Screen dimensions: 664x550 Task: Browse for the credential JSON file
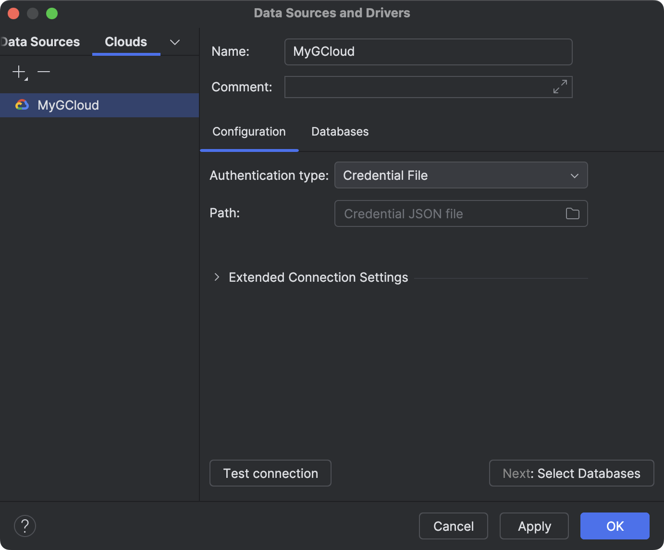click(x=572, y=213)
